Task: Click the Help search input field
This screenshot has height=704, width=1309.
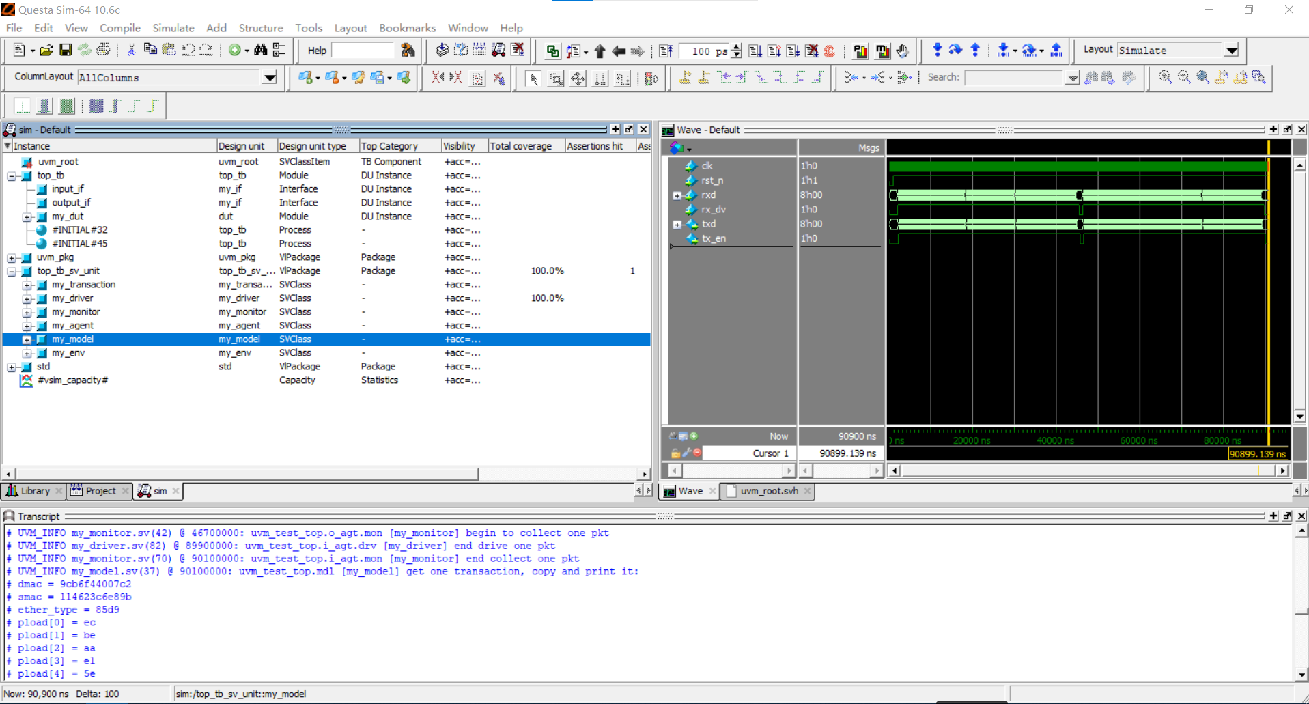Action: coord(363,51)
